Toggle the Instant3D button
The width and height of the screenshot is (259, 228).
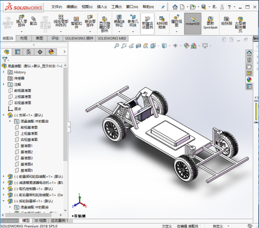[193, 23]
